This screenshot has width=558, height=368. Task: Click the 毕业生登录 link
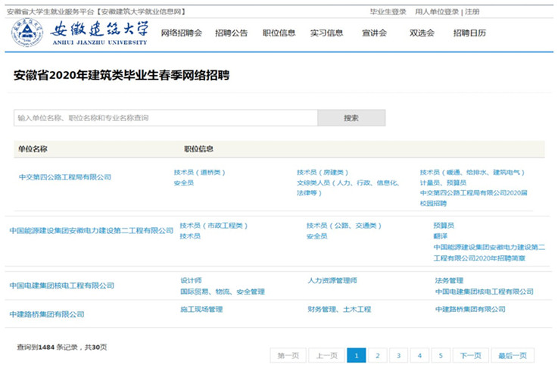tap(388, 12)
